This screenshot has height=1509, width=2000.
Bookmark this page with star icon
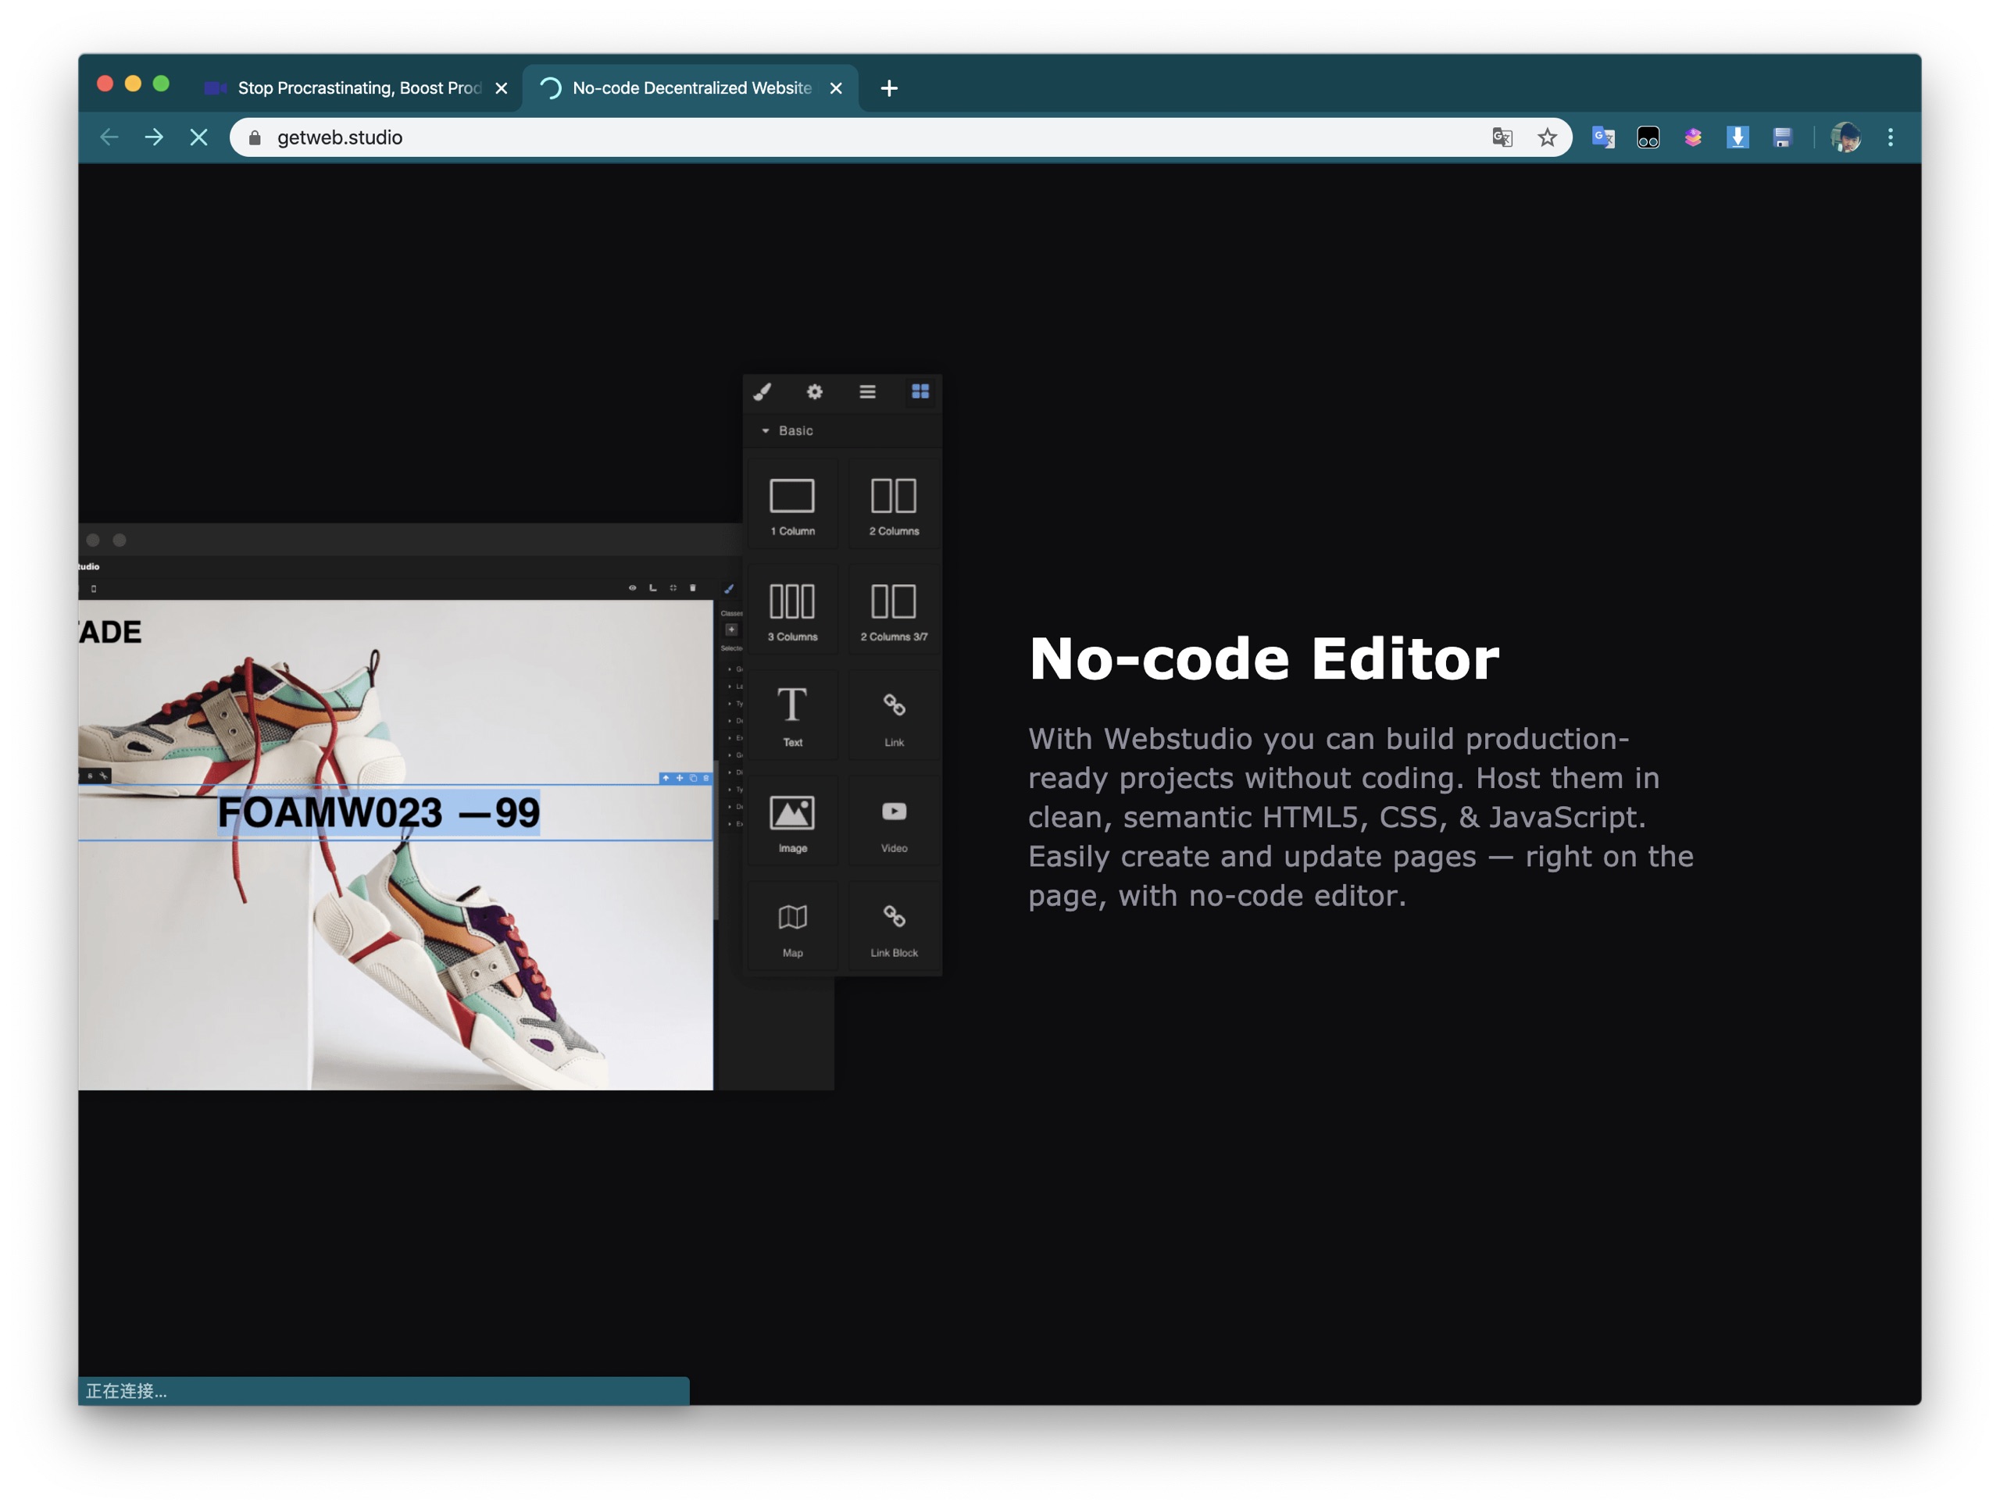click(1547, 137)
